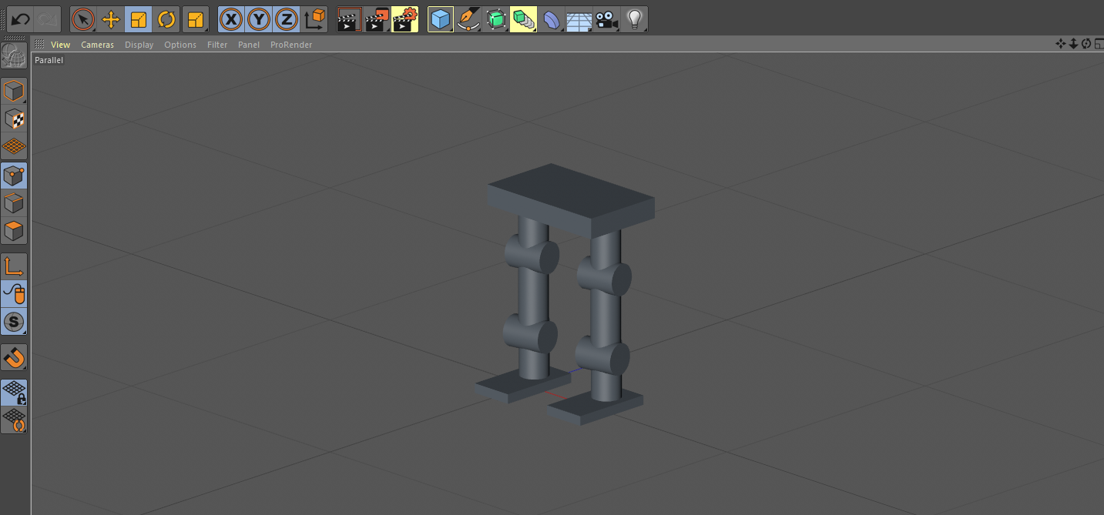Open the Cameras menu
This screenshot has height=515, width=1104.
(97, 45)
